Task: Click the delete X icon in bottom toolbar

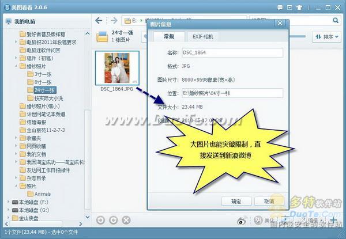Action: point(127,221)
